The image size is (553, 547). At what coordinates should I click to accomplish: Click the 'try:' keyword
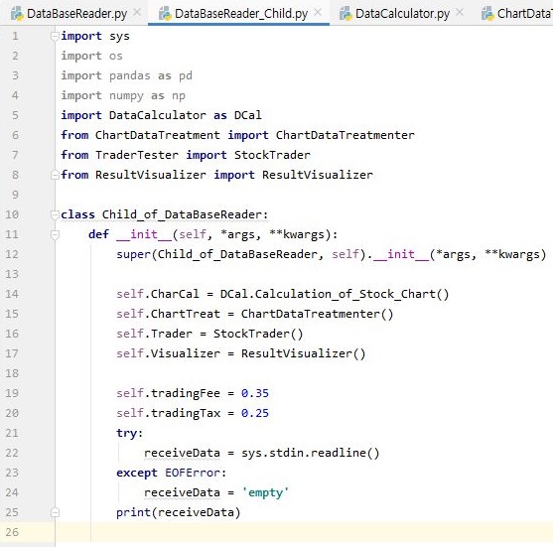(x=129, y=433)
